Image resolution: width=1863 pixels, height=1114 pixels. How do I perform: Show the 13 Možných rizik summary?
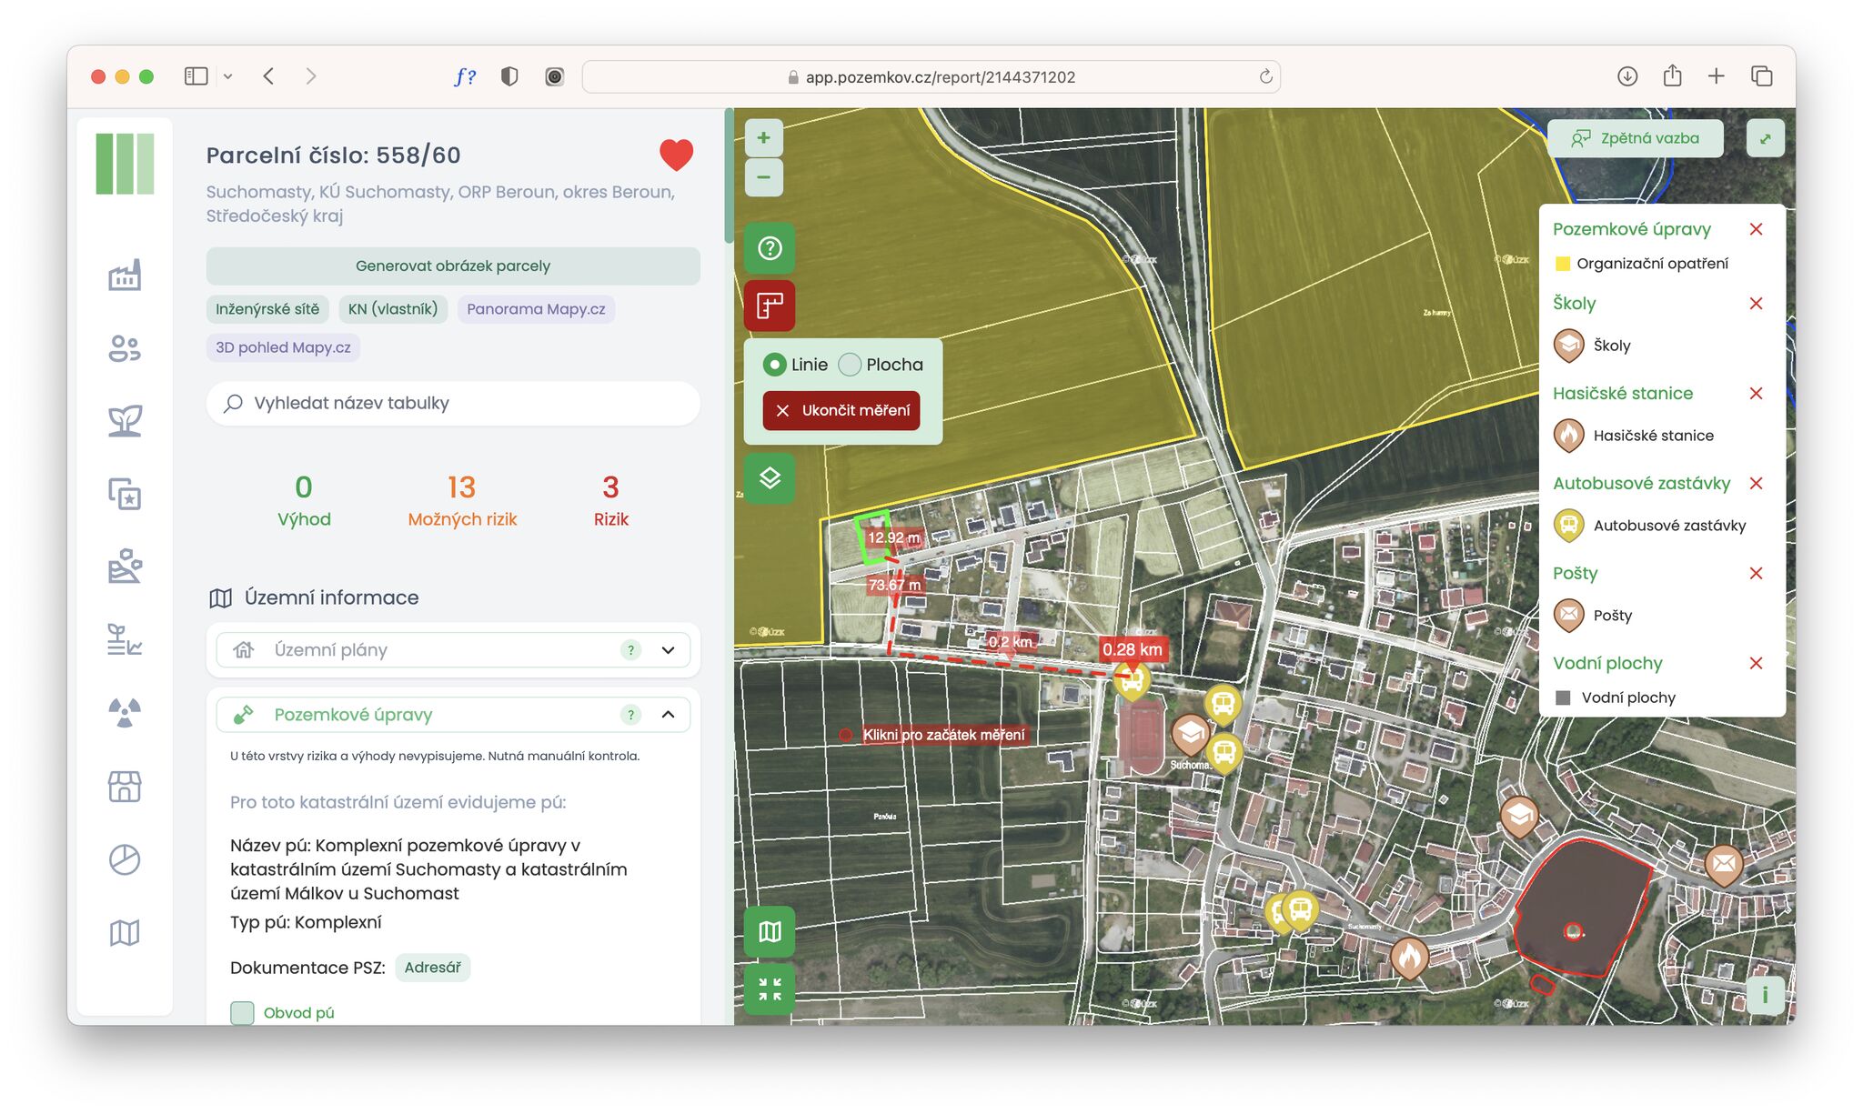tap(462, 500)
